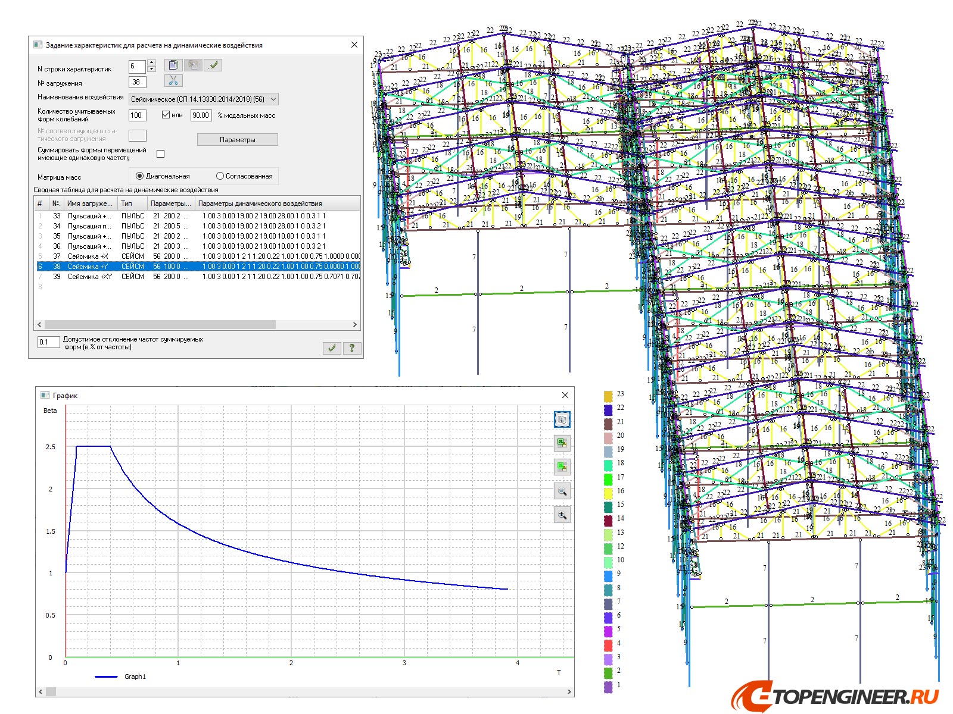Click the color swatch for element type 14
This screenshot has height=714, width=953.
pyautogui.click(x=608, y=519)
